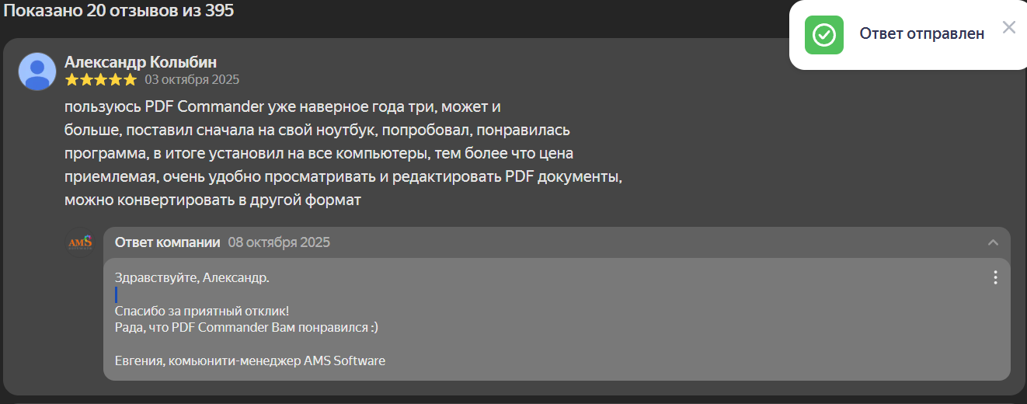Click the "Ответ компании" header label
The image size is (1027, 404).
[x=167, y=242]
